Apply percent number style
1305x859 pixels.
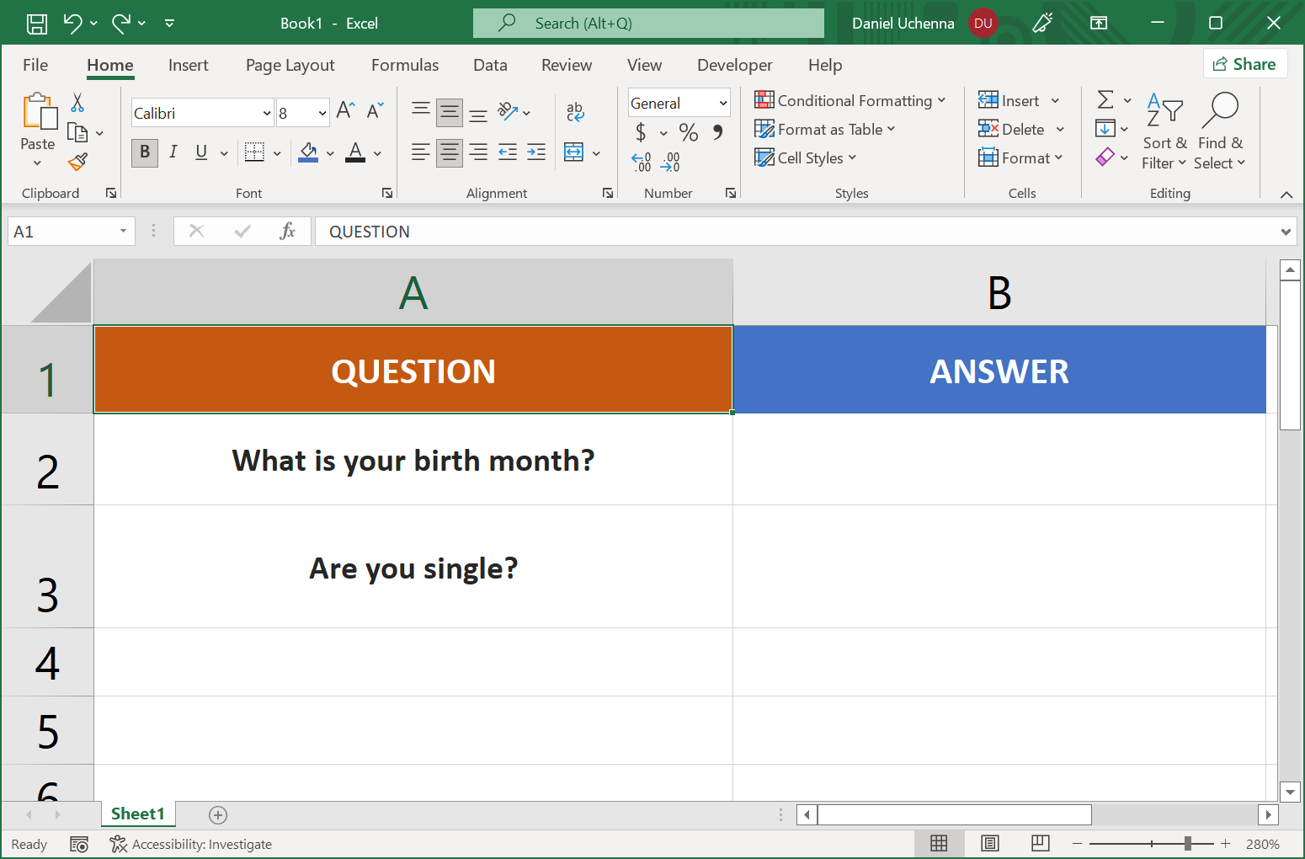click(x=688, y=132)
